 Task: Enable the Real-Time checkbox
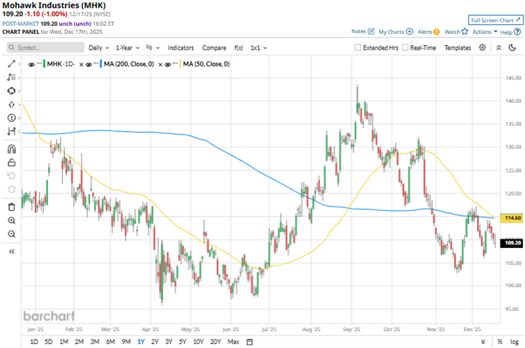click(405, 48)
